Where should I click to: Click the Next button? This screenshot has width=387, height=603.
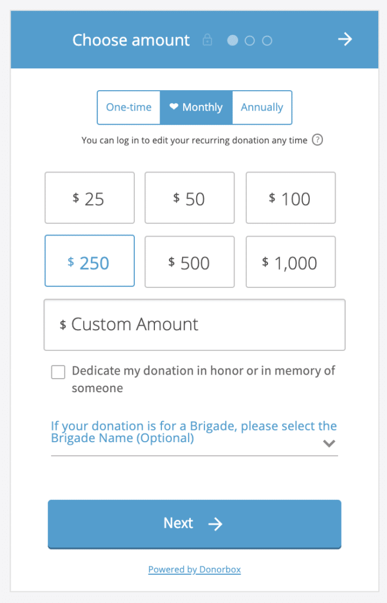194,523
